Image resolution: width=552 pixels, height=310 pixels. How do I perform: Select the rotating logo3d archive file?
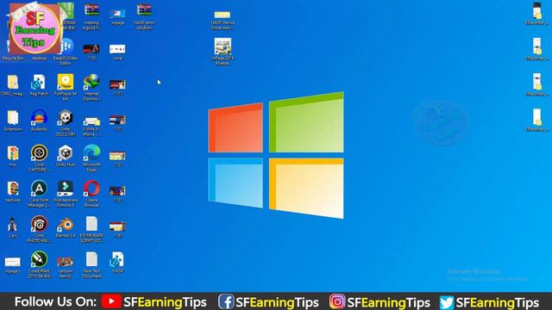[91, 16]
